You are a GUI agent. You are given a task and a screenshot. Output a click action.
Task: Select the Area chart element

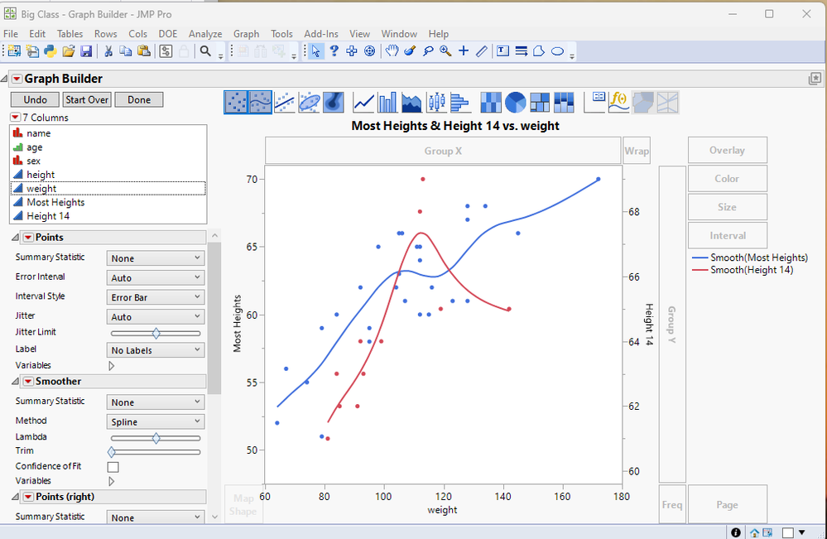pyautogui.click(x=412, y=102)
